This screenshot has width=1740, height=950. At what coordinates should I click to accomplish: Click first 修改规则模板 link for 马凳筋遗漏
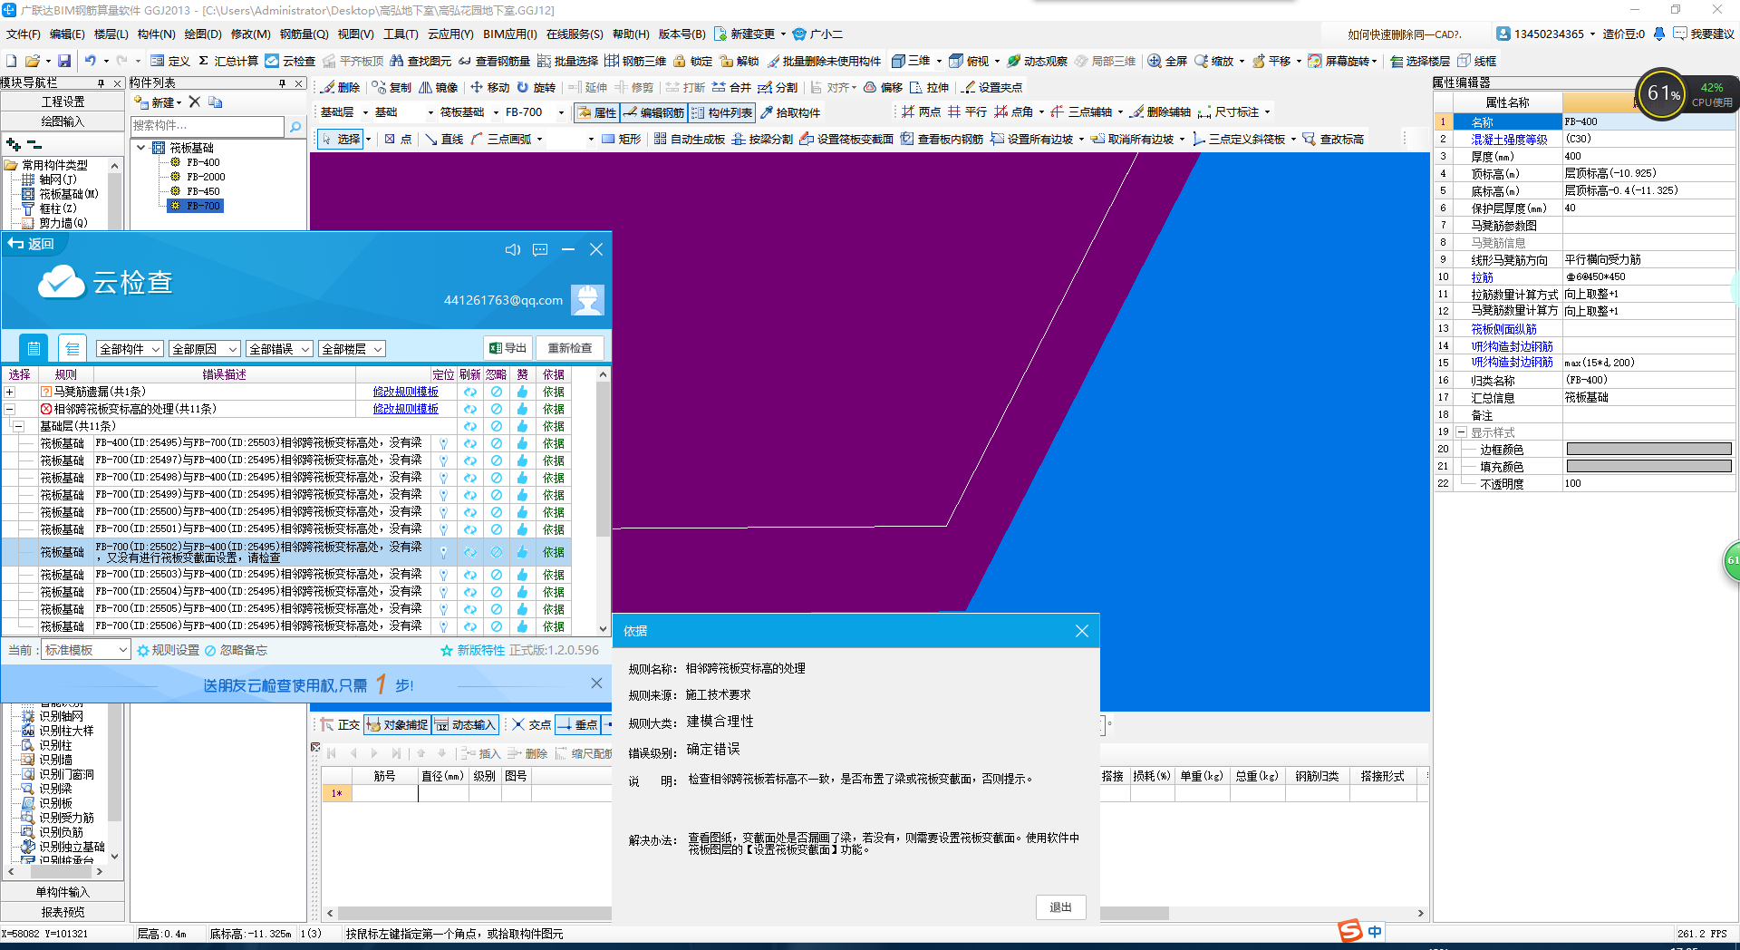405,392
